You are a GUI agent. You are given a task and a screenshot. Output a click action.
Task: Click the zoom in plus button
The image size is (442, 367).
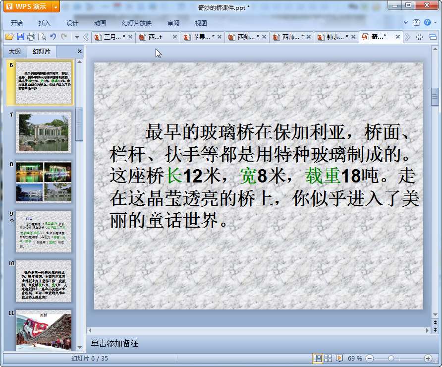click(x=428, y=358)
